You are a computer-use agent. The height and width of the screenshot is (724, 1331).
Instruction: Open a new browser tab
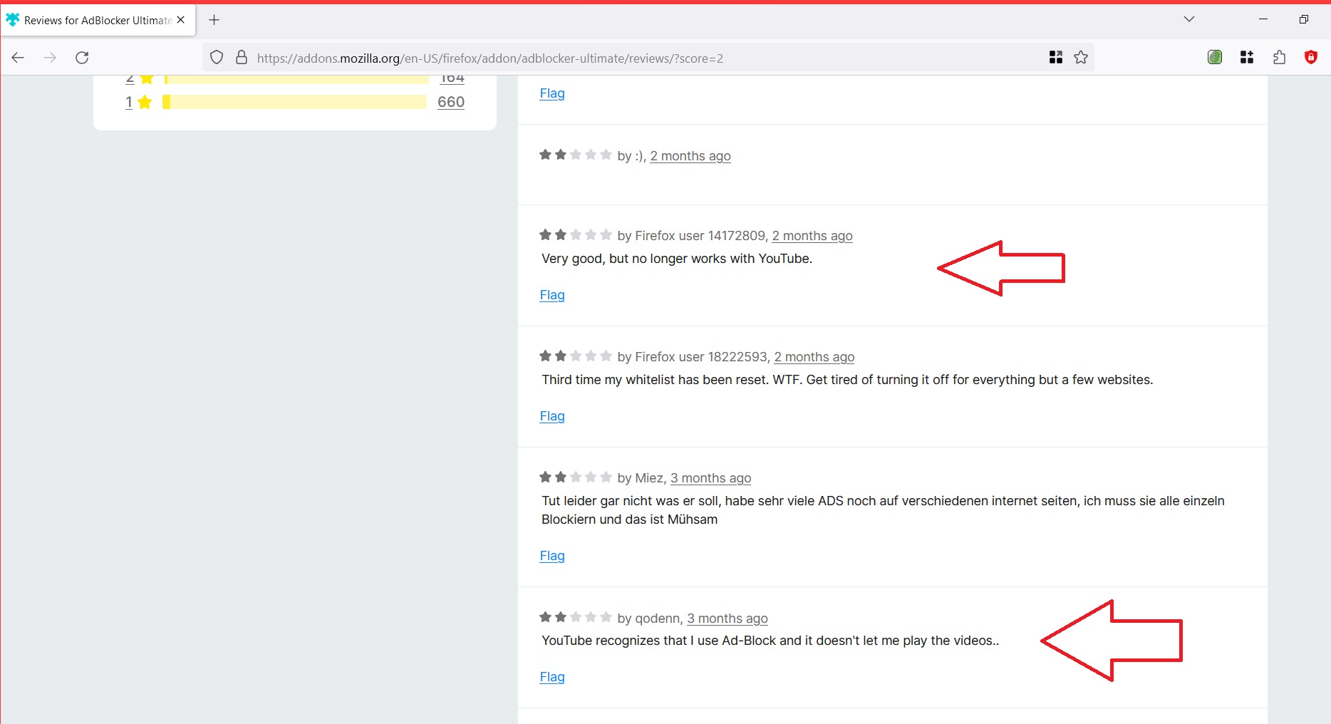214,20
